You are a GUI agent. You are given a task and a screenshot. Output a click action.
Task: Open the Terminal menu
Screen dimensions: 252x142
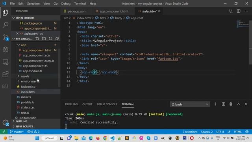pos(80,4)
